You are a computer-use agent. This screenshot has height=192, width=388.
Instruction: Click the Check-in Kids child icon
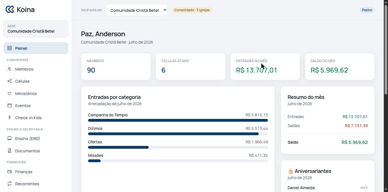[10, 118]
